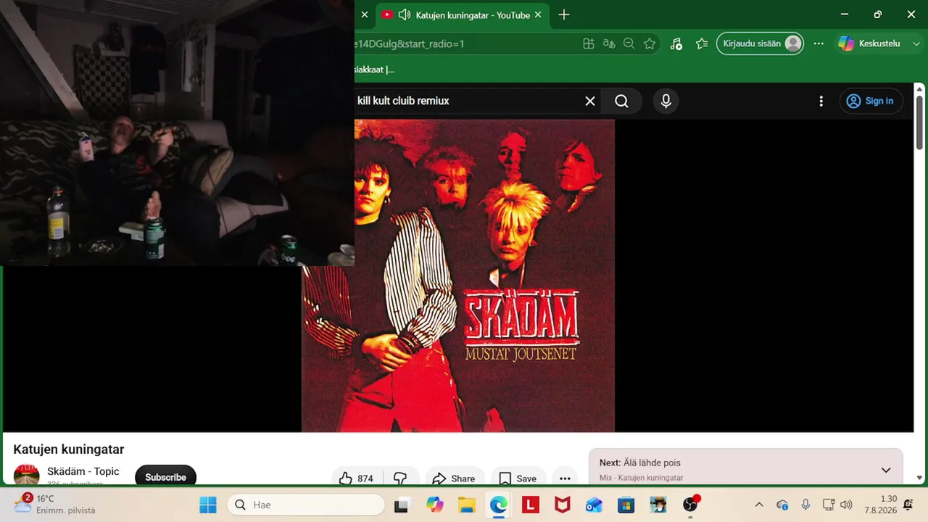Open the clock and date showing 1.30
Screen dimensions: 928x522
(x=881, y=505)
